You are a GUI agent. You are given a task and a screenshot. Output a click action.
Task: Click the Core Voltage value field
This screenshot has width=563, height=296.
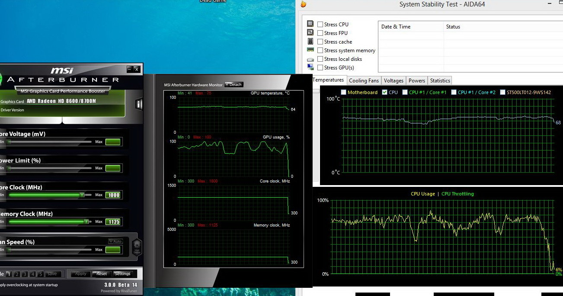(x=113, y=142)
